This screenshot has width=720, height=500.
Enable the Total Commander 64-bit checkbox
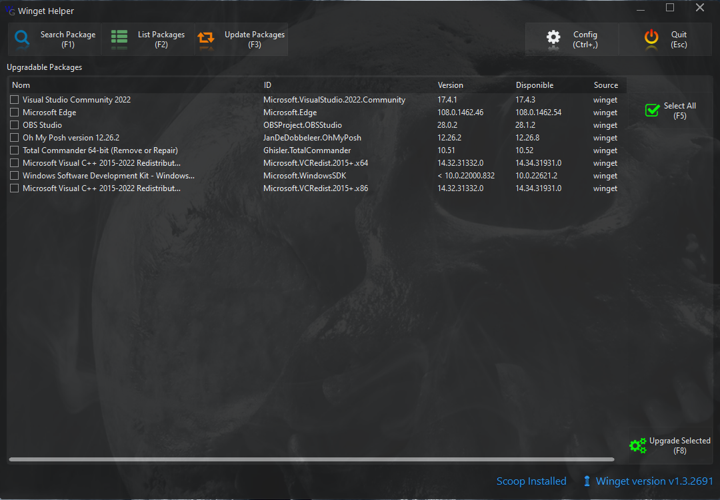click(14, 150)
